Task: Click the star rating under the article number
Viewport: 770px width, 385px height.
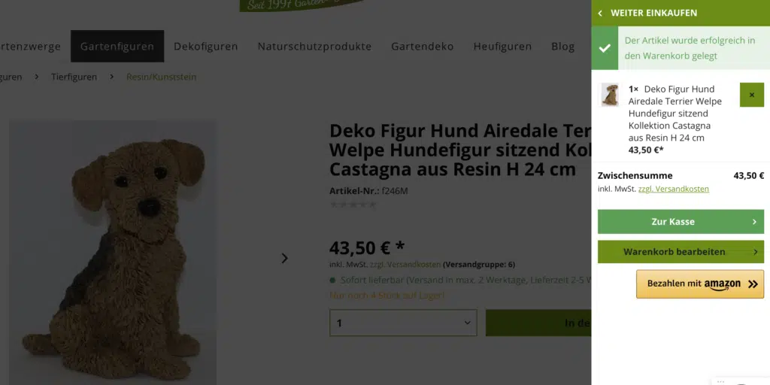Action: 353,205
